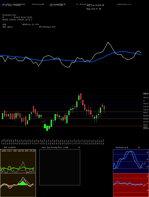Viewport: 149px width, 197px height.
Task: Click the peak of the white price line
Action: coord(108,42)
